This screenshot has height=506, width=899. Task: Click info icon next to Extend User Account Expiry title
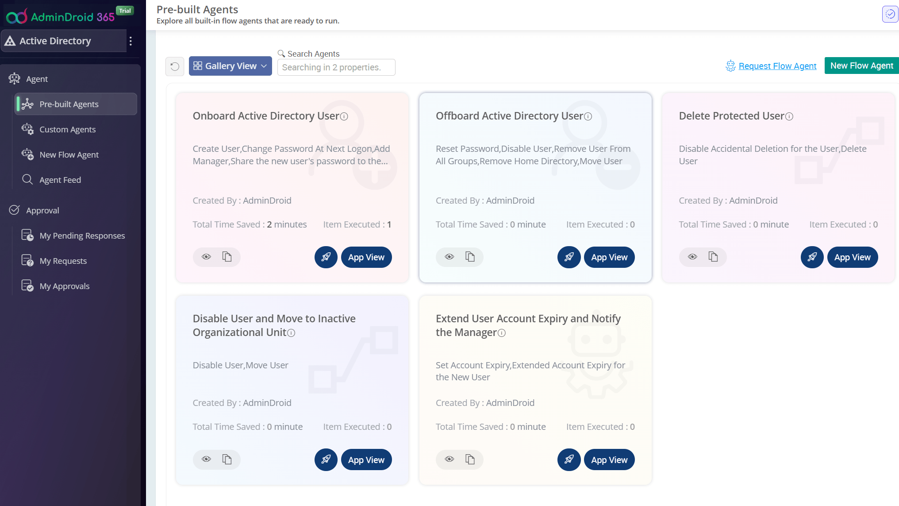tap(502, 333)
